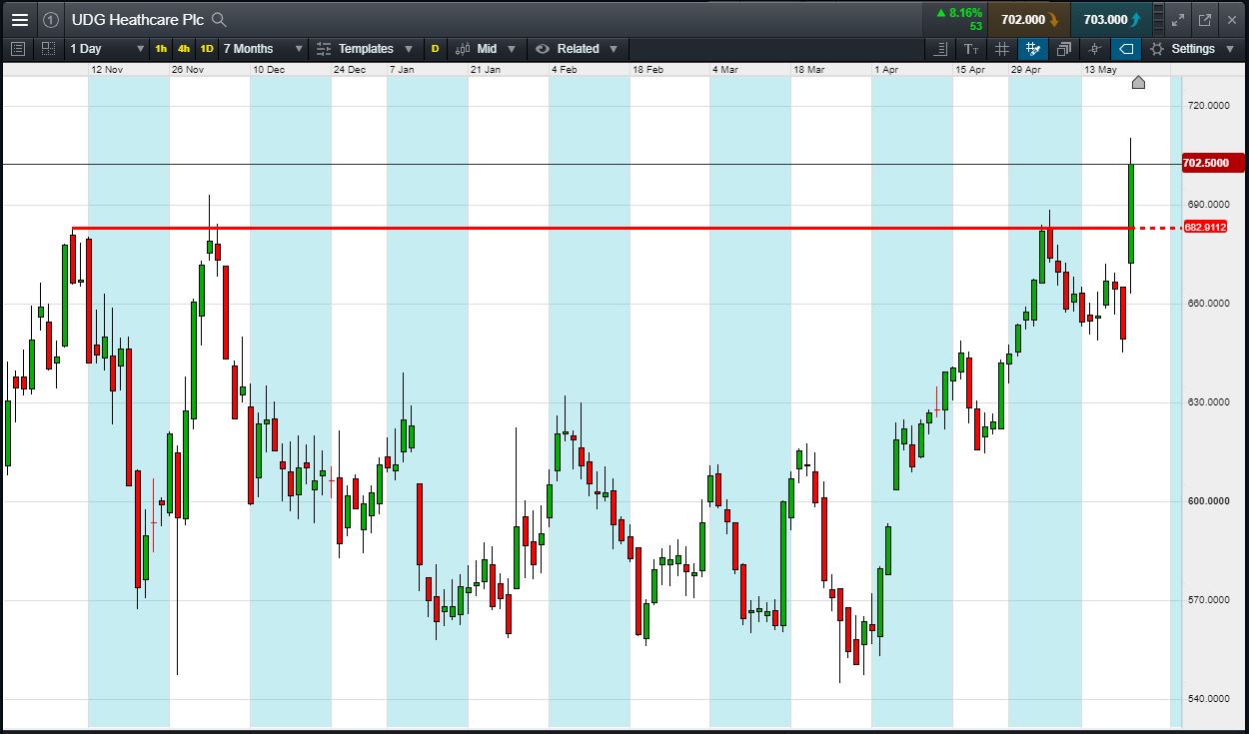Click the circled number 1 chart indicator
The height and width of the screenshot is (734, 1249).
tap(51, 19)
